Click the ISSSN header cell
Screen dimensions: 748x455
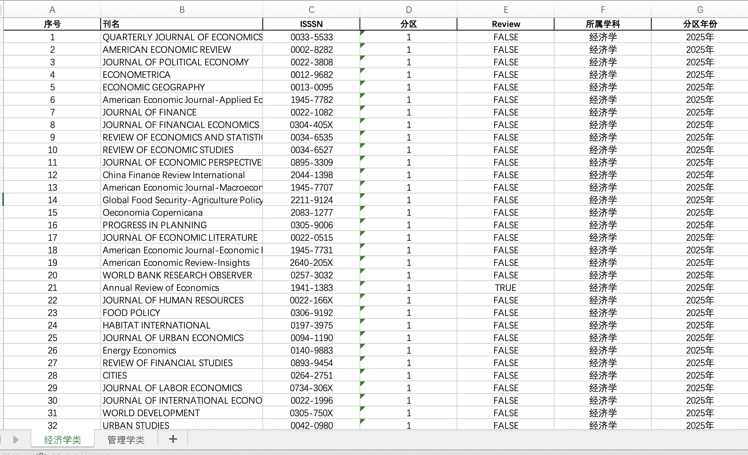311,24
